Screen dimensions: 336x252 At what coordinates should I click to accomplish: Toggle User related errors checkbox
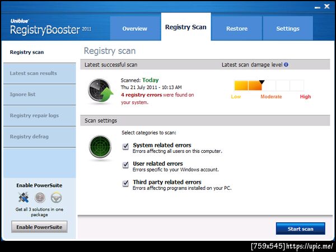125,165
